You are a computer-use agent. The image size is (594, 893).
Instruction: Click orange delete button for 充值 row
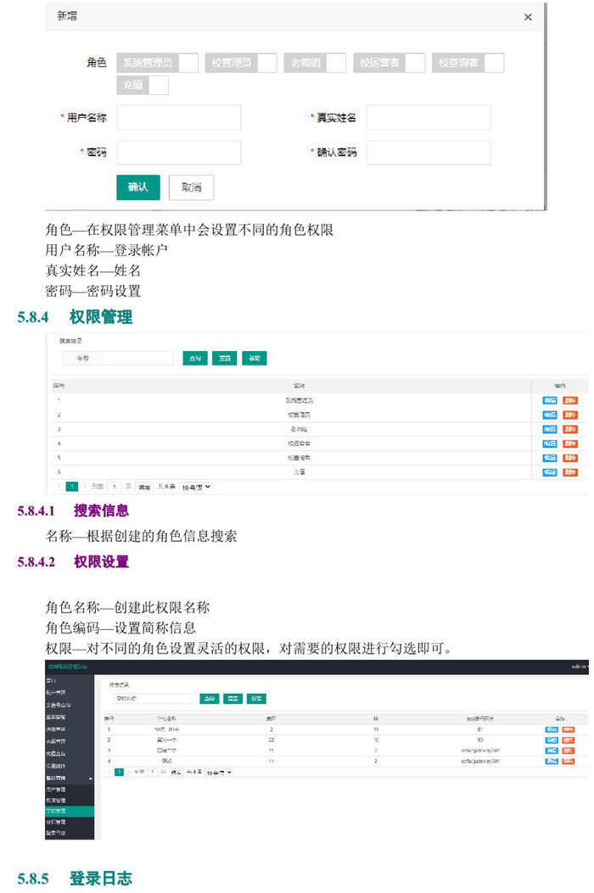(569, 472)
